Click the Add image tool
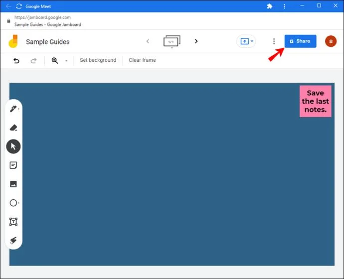 click(13, 184)
